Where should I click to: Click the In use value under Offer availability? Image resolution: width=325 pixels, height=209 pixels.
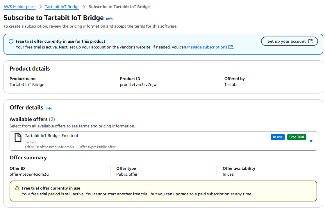coord(228,174)
